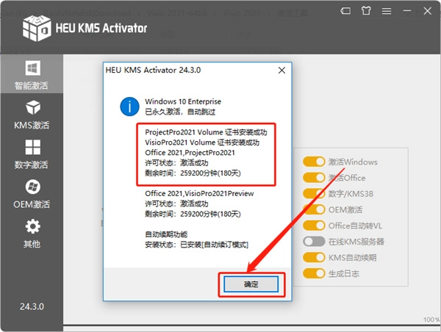Viewport: 441px width, 332px height.
Task: Open the 智能激活 smart activation tab
Action: click(x=32, y=74)
